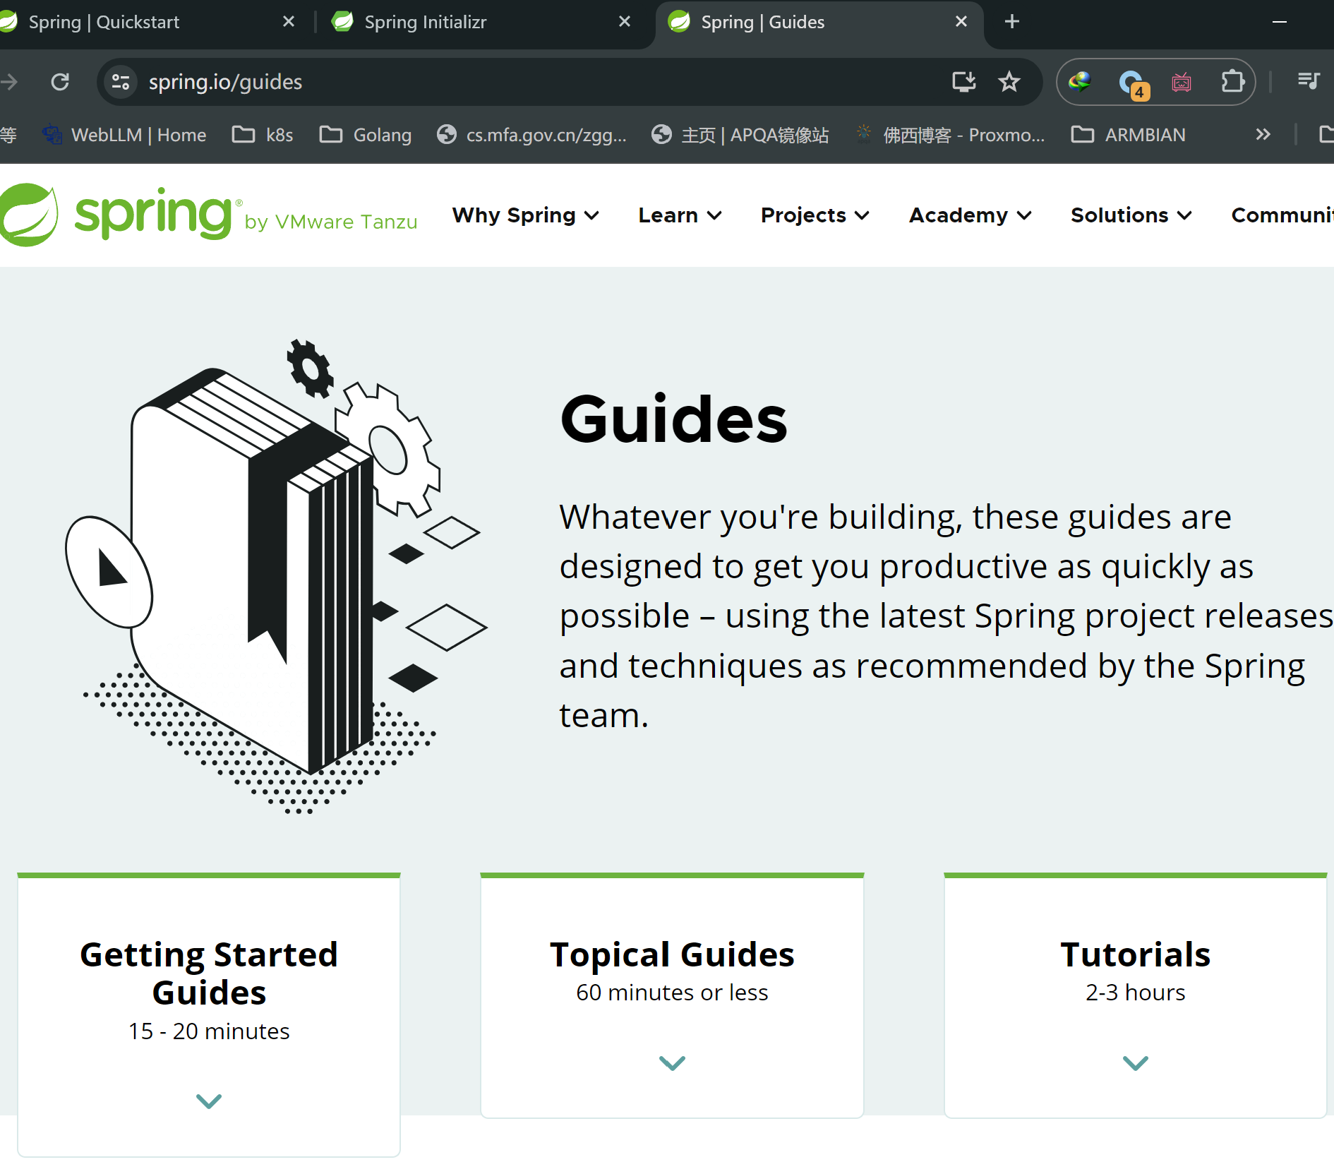Expand Getting Started Guides chevron
1334x1162 pixels.
209,1101
